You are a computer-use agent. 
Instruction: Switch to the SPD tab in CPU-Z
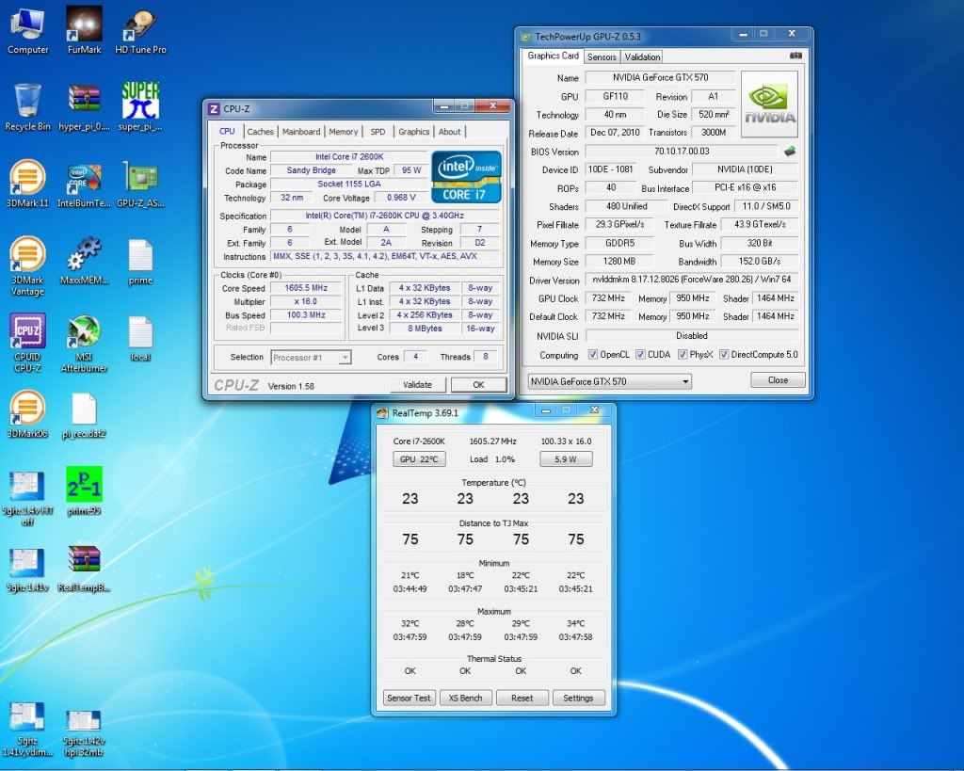[x=378, y=132]
